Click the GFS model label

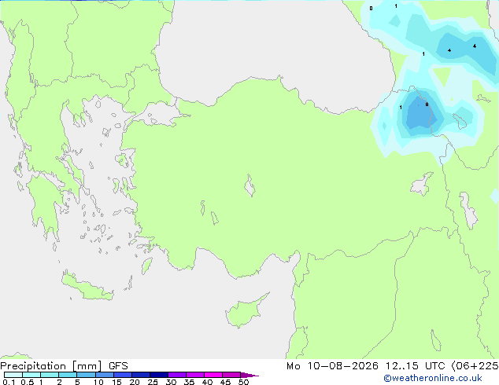[118, 366]
